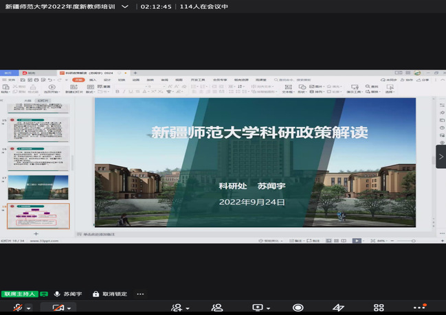Open the more options ellipsis in toolbar
Viewport: 446px width, 315px height.
[419, 308]
